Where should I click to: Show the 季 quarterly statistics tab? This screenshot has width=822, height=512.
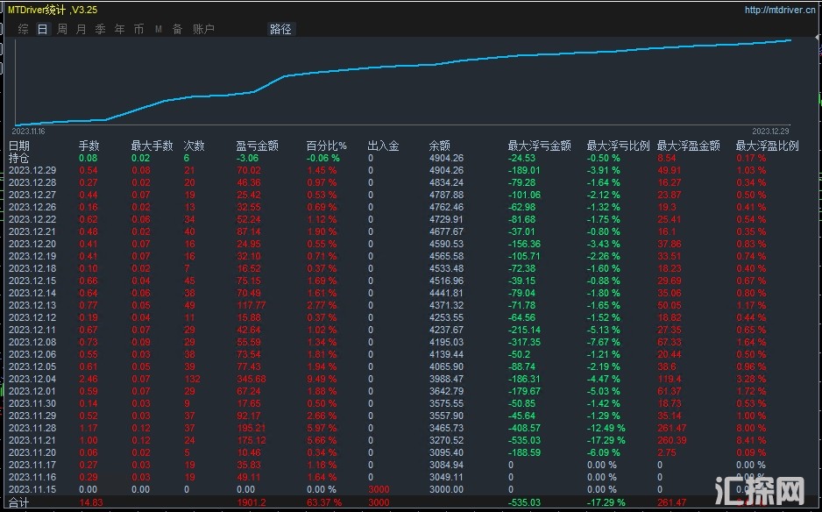[100, 29]
